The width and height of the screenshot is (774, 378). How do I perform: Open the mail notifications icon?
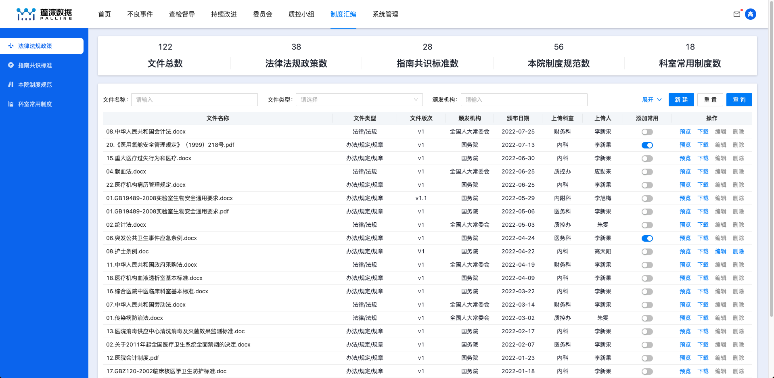[x=737, y=14]
